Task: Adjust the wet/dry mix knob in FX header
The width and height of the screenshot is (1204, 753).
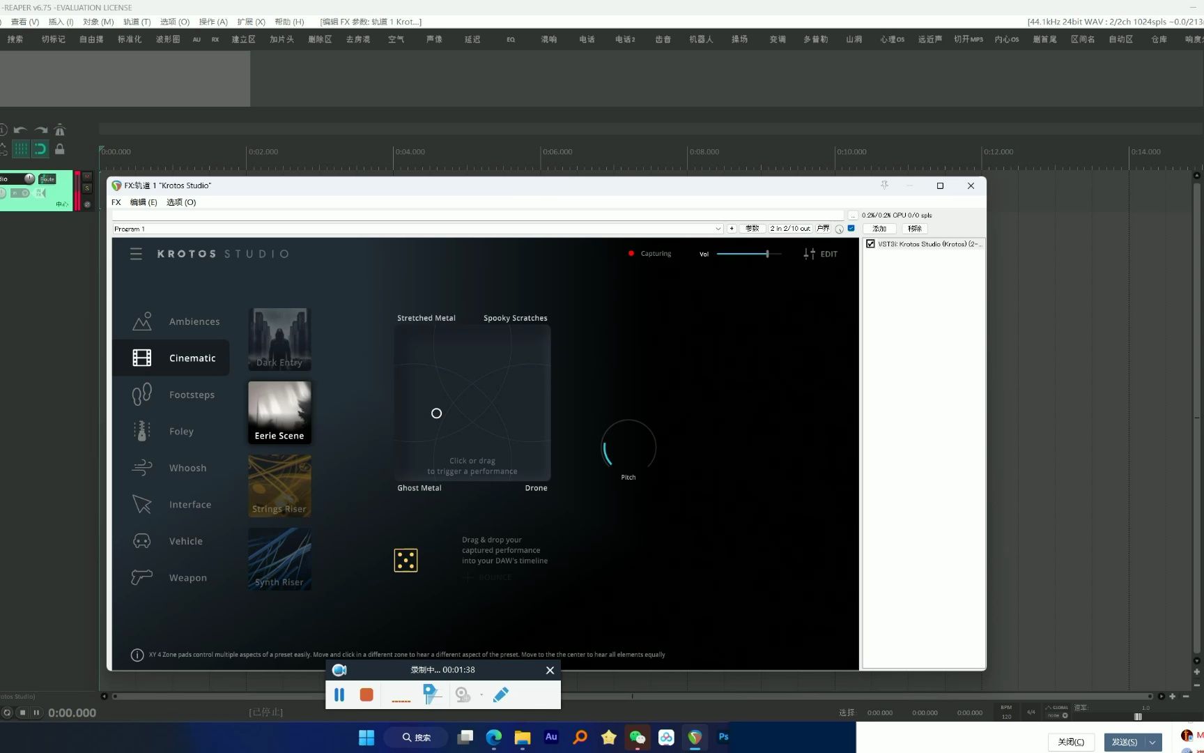Action: click(x=839, y=229)
